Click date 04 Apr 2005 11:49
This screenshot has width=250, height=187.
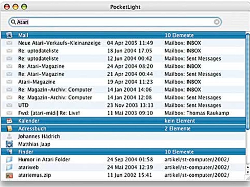(130, 43)
